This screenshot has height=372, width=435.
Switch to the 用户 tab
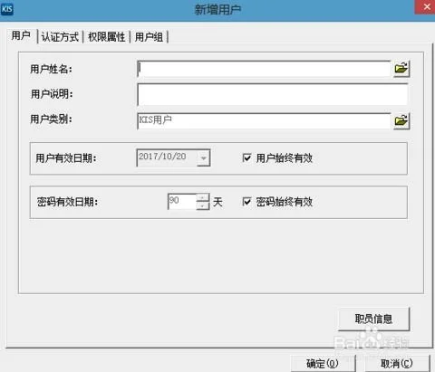(21, 36)
